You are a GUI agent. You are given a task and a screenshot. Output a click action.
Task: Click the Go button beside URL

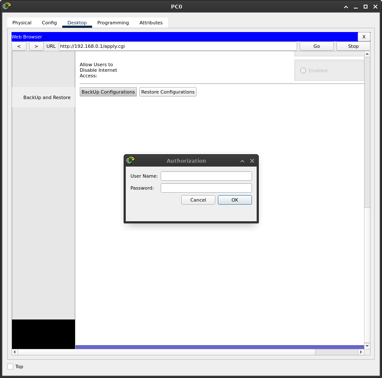[316, 46]
